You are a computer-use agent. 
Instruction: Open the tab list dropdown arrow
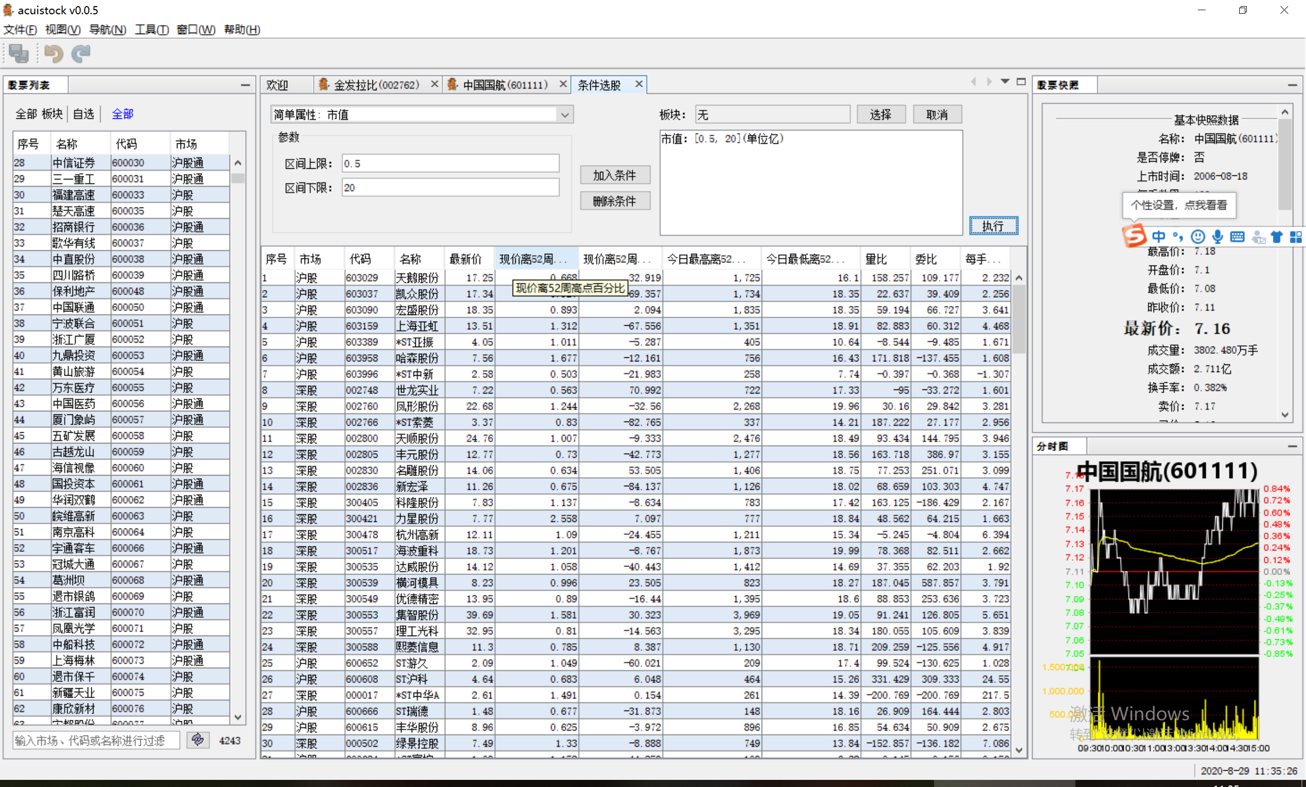[x=1005, y=82]
